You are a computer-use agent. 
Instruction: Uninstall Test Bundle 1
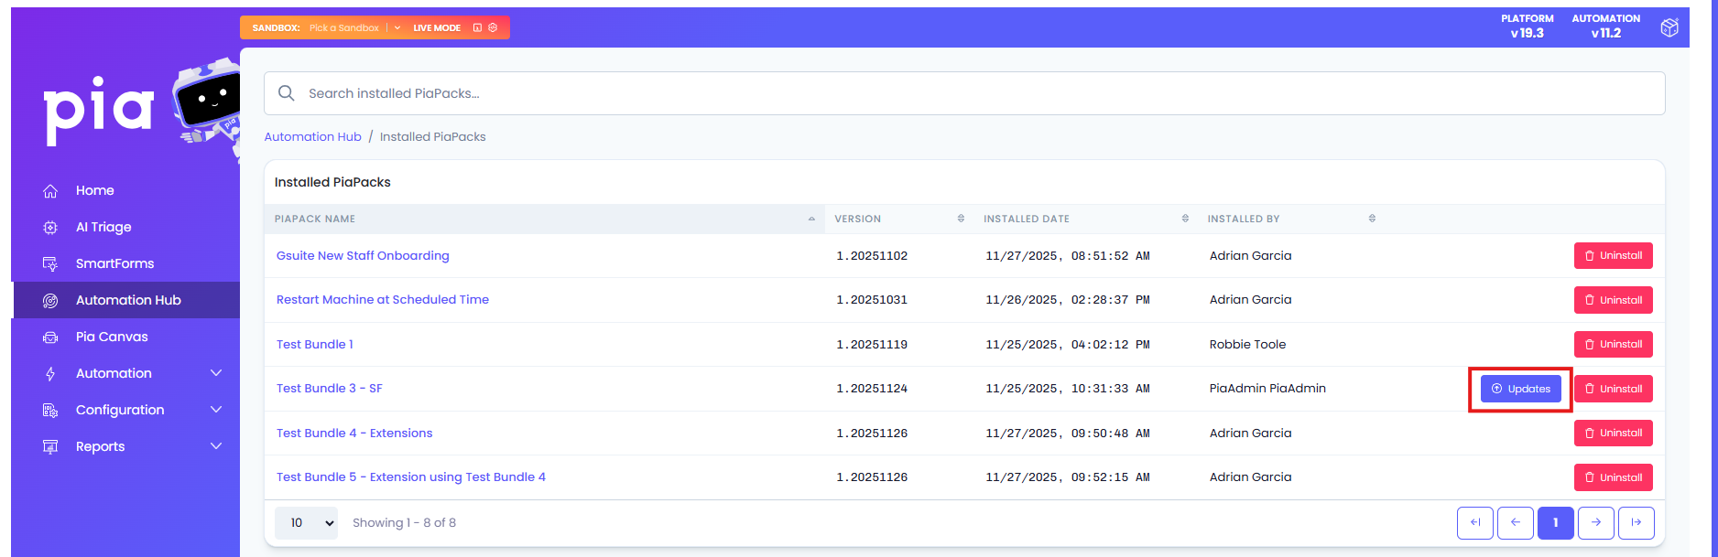pyautogui.click(x=1614, y=345)
